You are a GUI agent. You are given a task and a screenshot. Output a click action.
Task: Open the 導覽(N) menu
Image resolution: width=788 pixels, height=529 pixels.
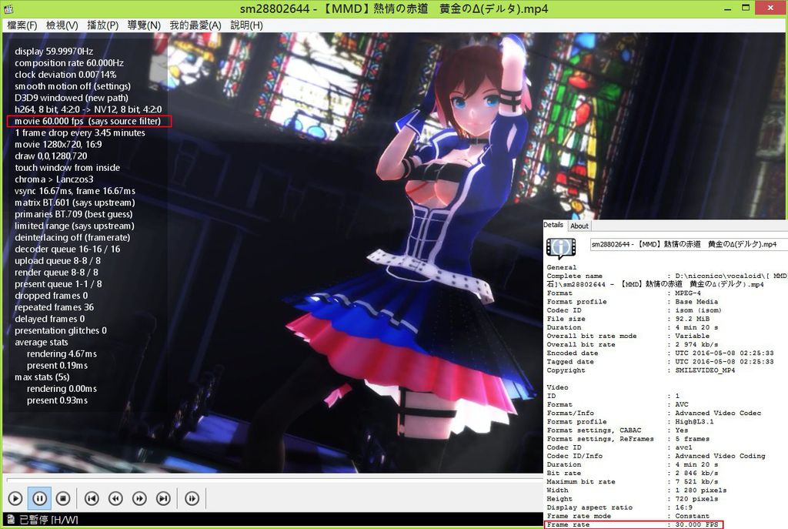pos(144,25)
